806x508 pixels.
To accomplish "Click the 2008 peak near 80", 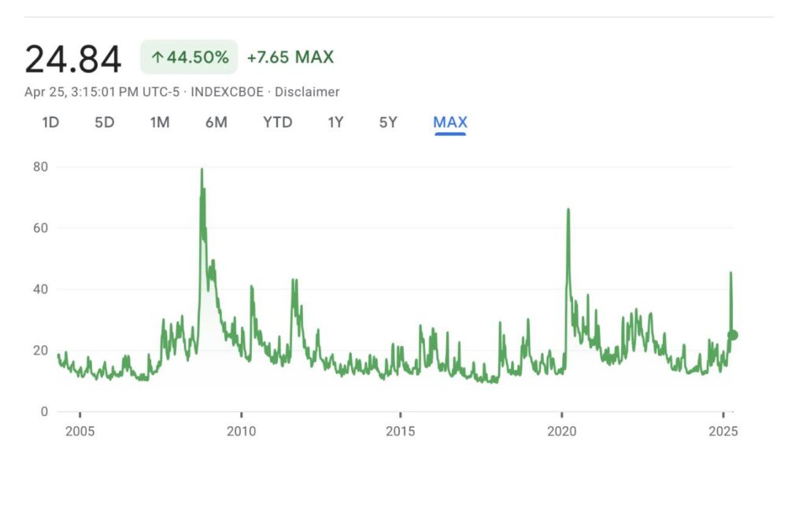I will (x=201, y=170).
